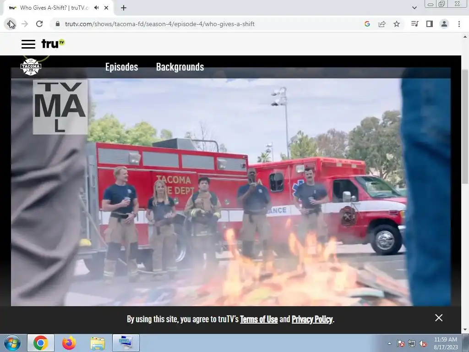Share this page icon

click(x=382, y=24)
